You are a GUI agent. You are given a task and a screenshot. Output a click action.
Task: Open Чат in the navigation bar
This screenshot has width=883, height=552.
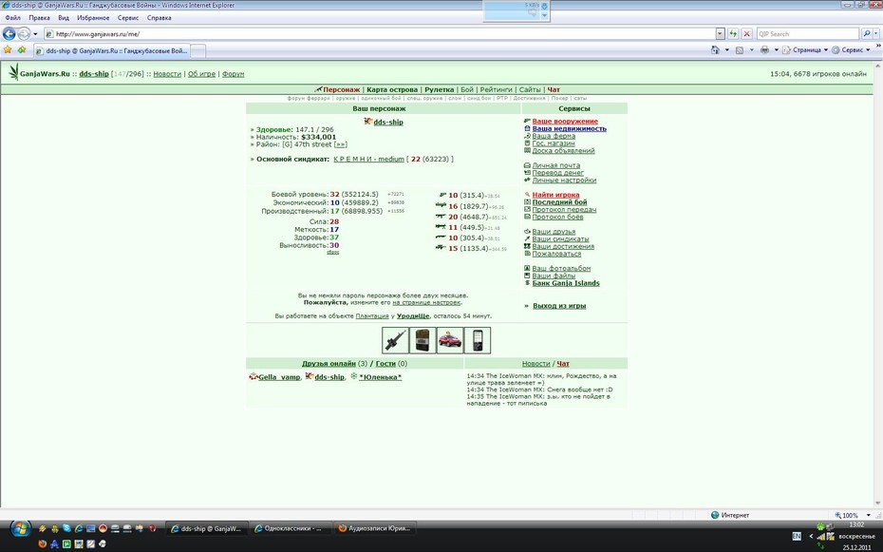(554, 89)
